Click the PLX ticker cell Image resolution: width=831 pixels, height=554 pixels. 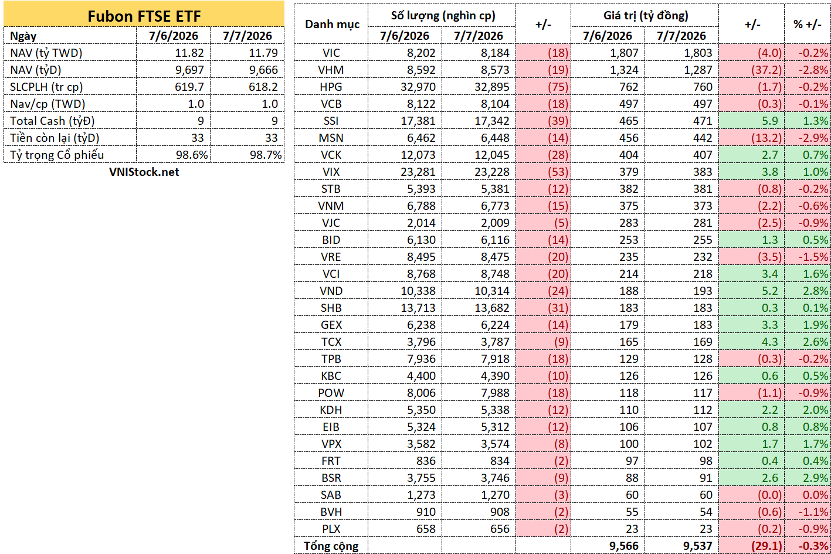coord(331,529)
